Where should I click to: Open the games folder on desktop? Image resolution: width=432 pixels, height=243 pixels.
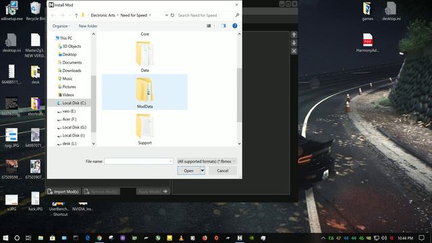point(367,11)
